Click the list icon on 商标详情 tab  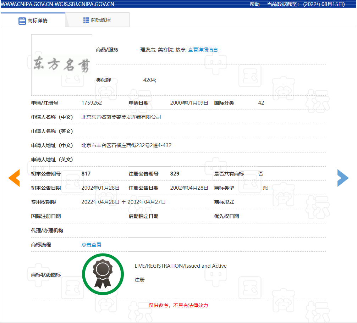pos(22,21)
